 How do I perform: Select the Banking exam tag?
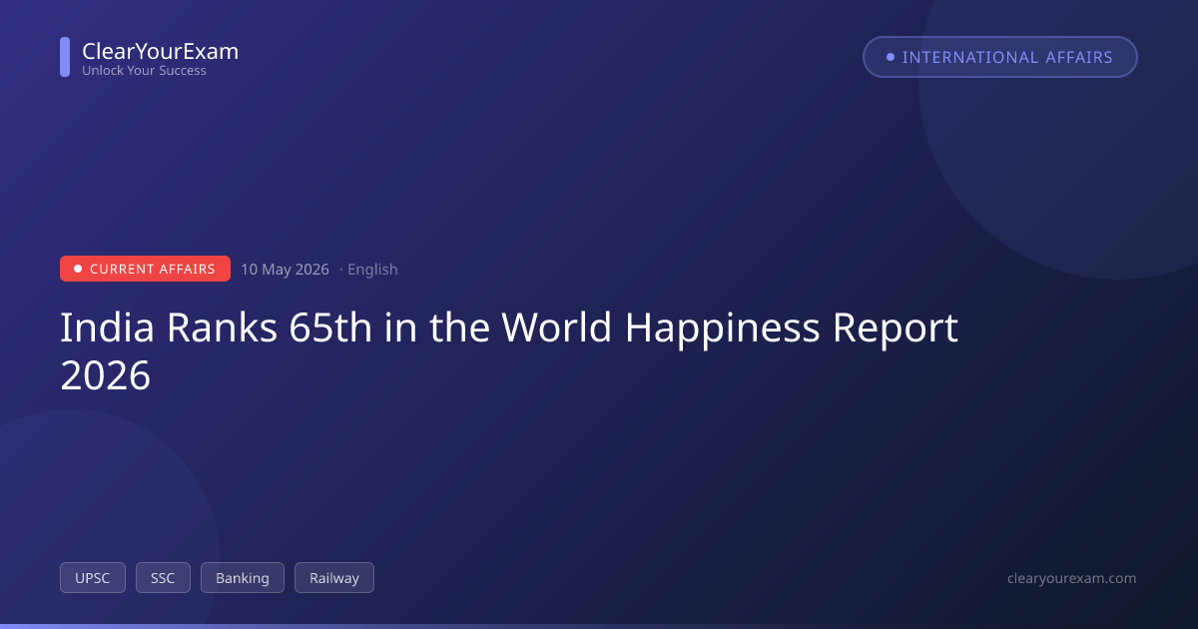click(243, 578)
